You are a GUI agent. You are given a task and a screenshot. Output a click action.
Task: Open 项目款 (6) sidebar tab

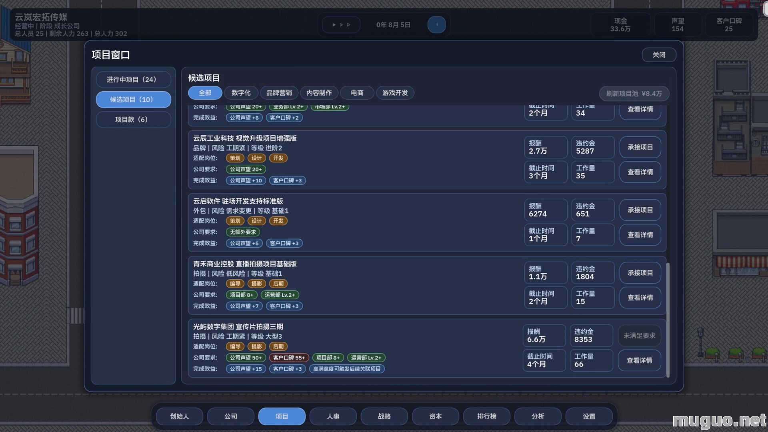click(x=133, y=120)
